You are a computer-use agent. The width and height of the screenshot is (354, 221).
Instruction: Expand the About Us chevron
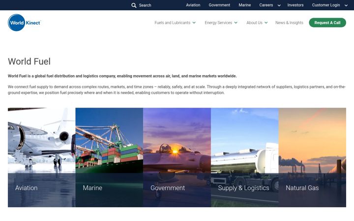[266, 23]
